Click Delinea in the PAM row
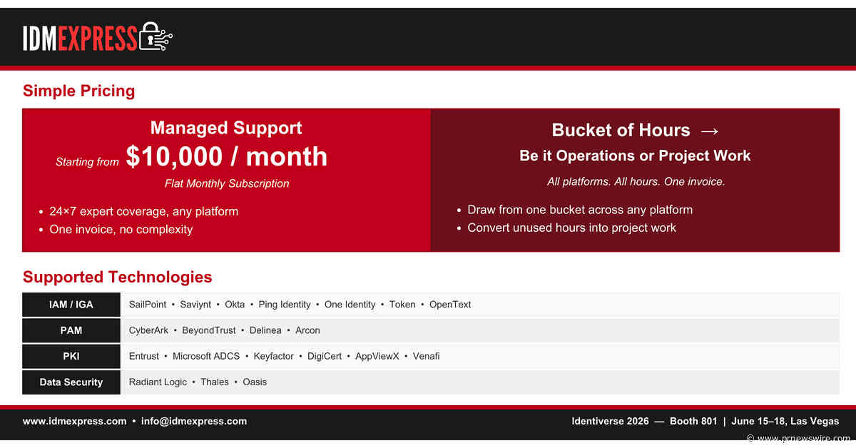Screen dimensions: 856x448 [265, 330]
